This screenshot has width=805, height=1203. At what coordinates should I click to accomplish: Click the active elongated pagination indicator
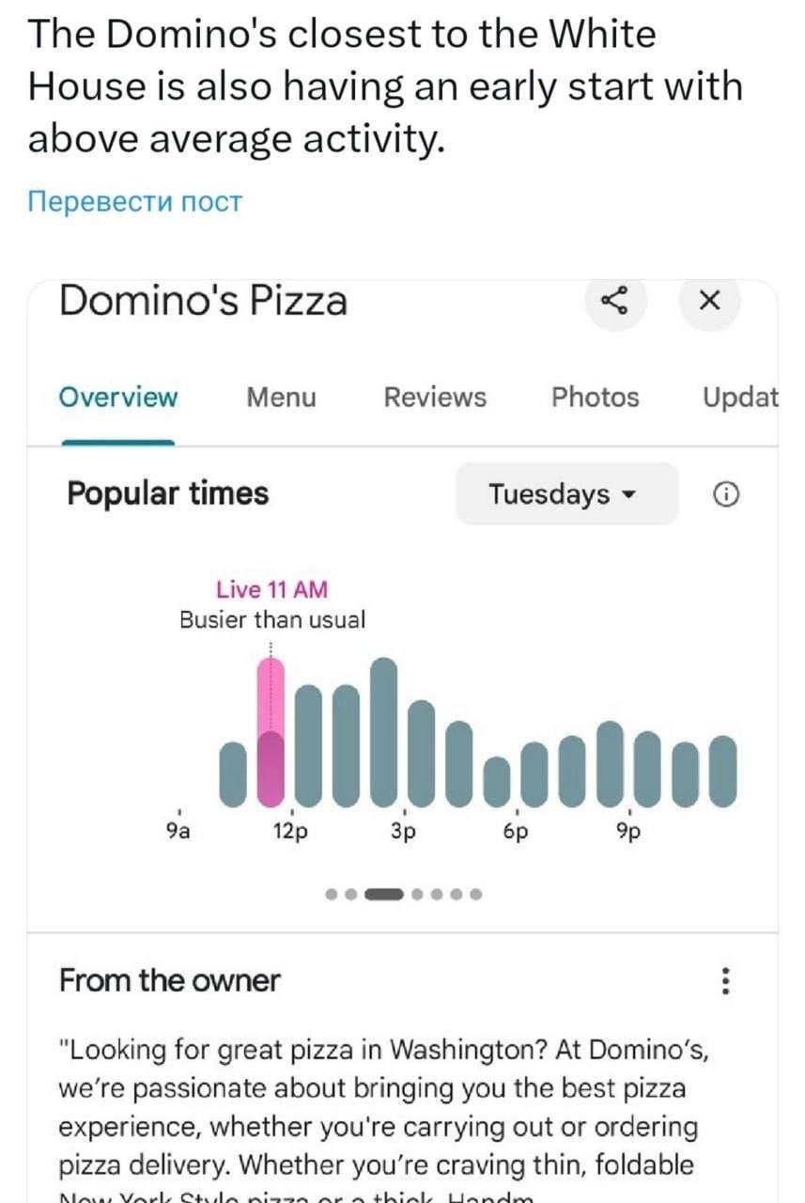383,894
